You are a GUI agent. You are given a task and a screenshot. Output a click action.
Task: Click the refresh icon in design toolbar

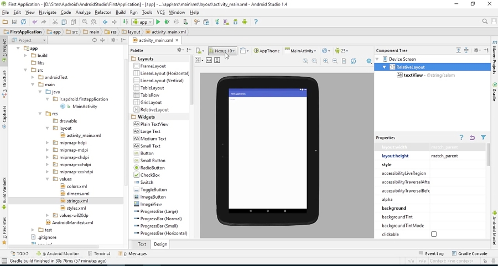click(354, 61)
